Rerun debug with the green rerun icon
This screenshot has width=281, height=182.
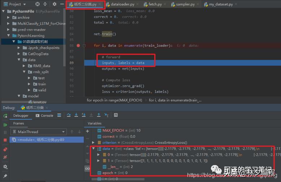5,116
